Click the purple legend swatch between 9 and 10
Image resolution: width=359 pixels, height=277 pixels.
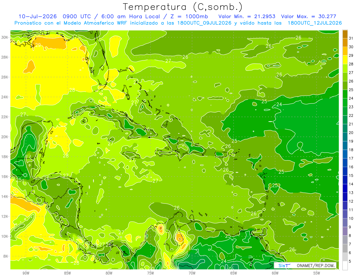coord(345,223)
